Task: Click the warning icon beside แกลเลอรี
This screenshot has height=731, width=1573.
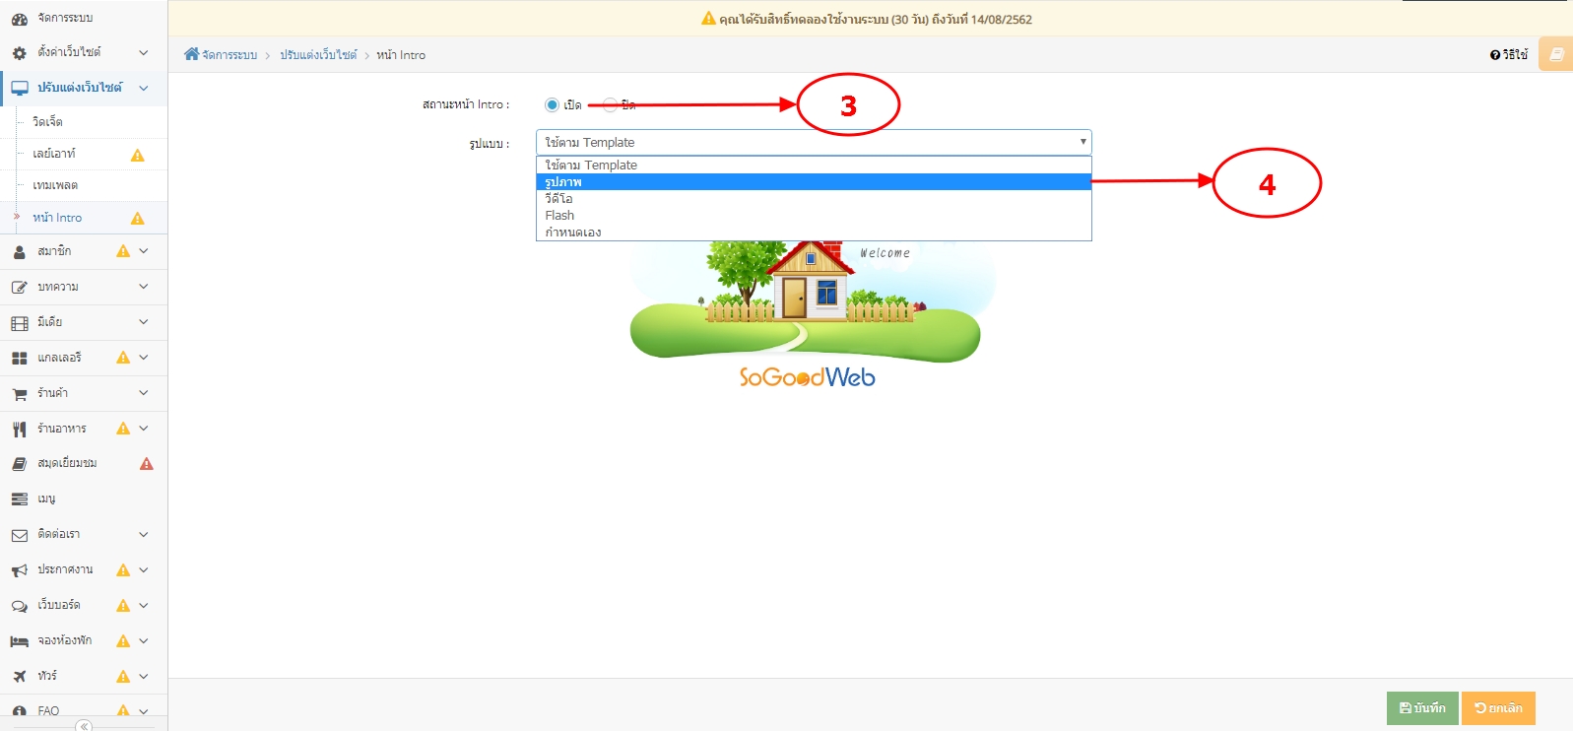Action: click(123, 358)
